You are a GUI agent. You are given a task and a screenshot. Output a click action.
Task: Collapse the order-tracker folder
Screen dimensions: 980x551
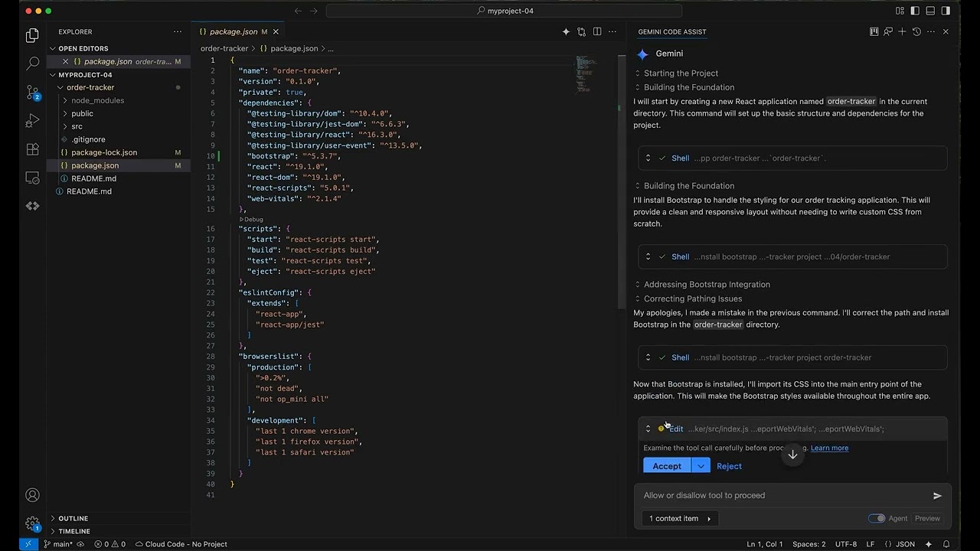90,87
